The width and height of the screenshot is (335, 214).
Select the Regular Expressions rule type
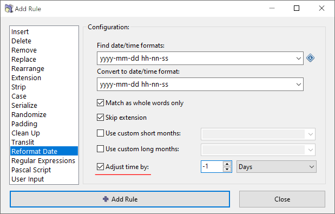tap(44, 160)
